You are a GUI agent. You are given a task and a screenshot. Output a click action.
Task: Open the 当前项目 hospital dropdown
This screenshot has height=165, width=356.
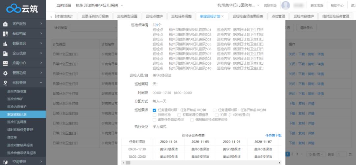click(x=99, y=5)
